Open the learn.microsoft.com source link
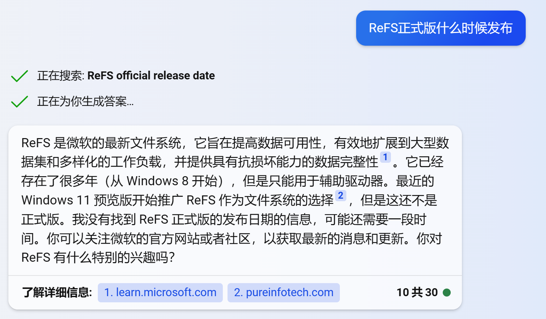The width and height of the screenshot is (546, 319). 160,292
